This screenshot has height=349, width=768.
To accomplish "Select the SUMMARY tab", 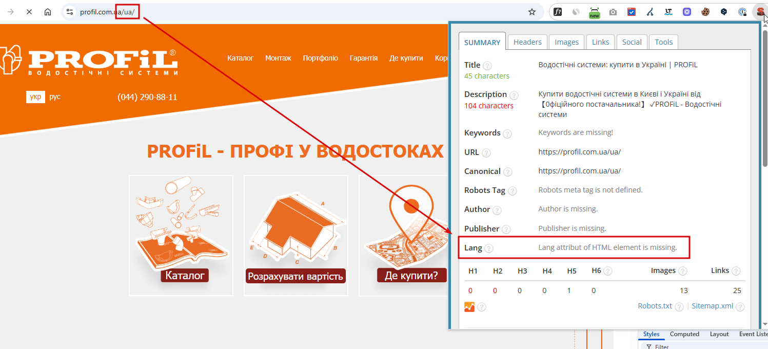I will pyautogui.click(x=482, y=43).
